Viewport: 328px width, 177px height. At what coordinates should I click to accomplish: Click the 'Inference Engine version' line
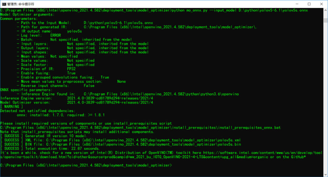(77, 98)
